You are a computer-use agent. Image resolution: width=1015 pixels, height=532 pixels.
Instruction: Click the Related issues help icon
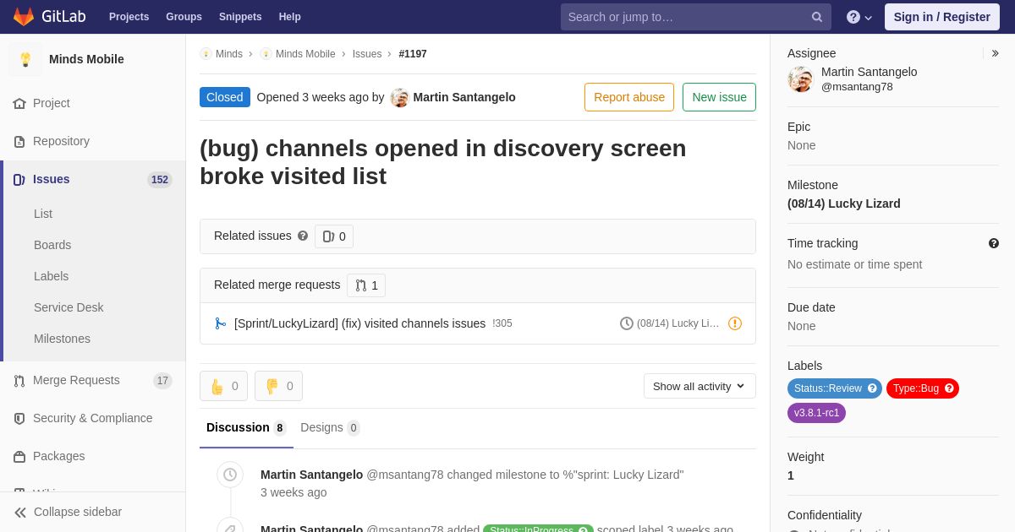[303, 236]
